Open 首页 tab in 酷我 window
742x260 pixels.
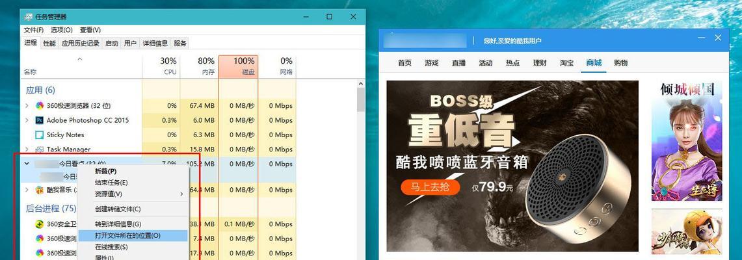pyautogui.click(x=404, y=63)
